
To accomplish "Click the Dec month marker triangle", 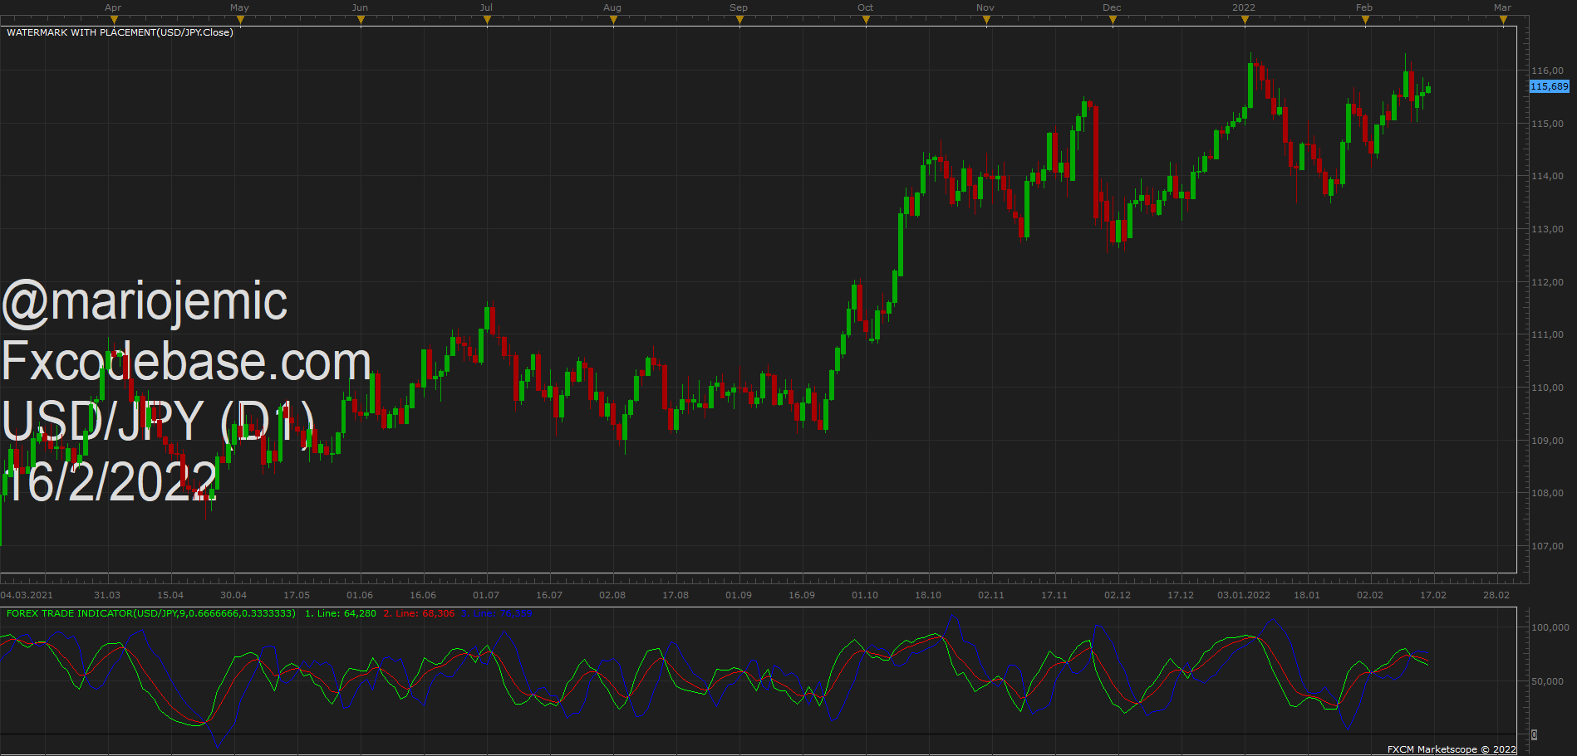I will [x=1113, y=20].
